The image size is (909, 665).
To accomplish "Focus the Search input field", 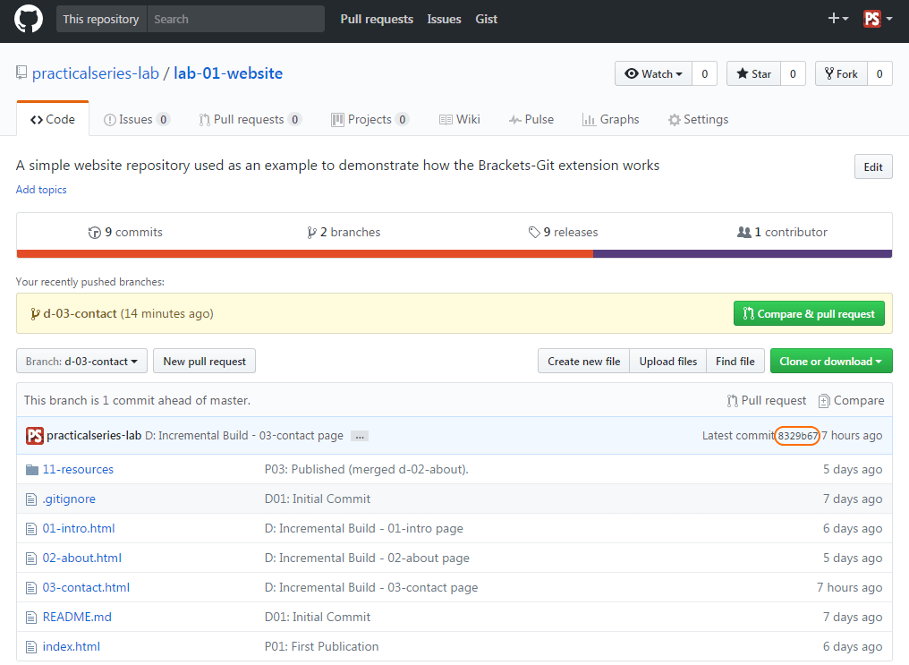I will tap(236, 19).
